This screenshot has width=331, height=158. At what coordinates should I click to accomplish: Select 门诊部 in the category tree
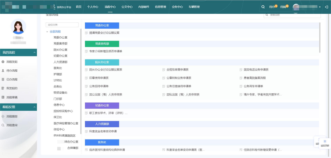pos(58,99)
